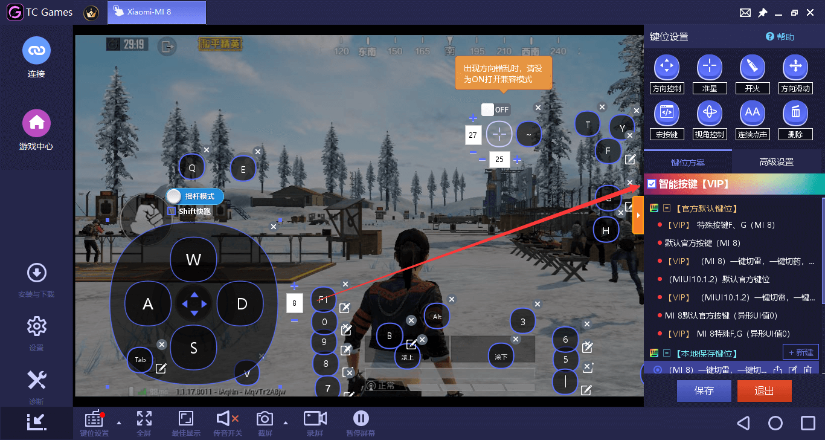Select the Tab key mapping
Image resolution: width=825 pixels, height=440 pixels.
pyautogui.click(x=140, y=360)
